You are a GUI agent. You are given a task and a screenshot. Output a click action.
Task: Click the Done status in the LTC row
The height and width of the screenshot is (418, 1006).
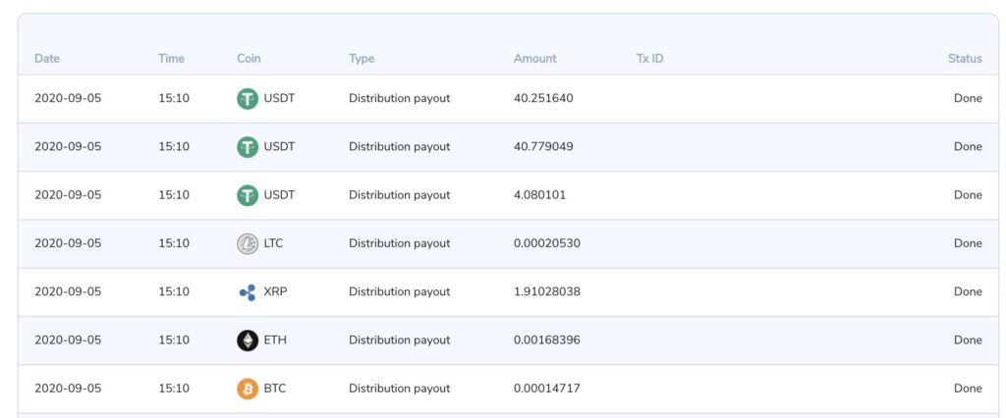[x=967, y=243]
